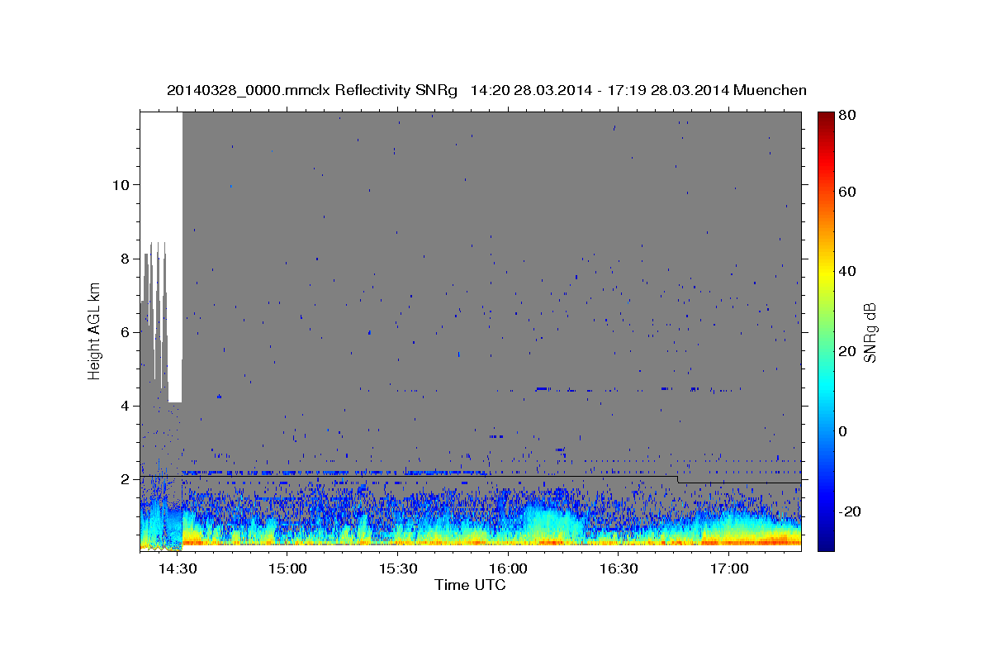The width and height of the screenshot is (991, 661).
Task: Click the 'Time UTC' x-axis label
Action: pos(471,585)
